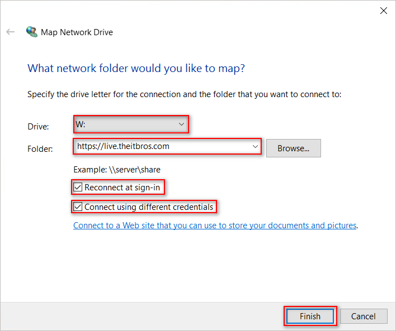
Task: Close the Map Network Drive dialog
Action: [383, 11]
